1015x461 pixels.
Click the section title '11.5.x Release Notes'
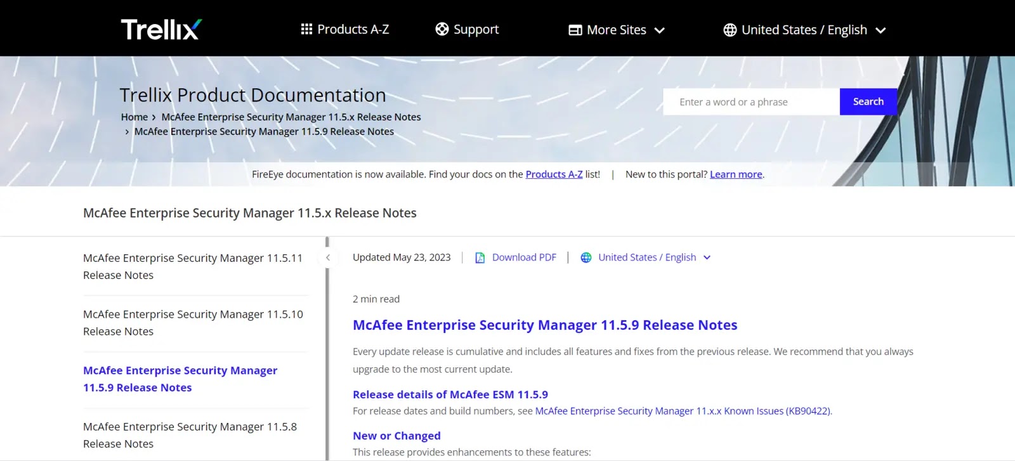(250, 213)
